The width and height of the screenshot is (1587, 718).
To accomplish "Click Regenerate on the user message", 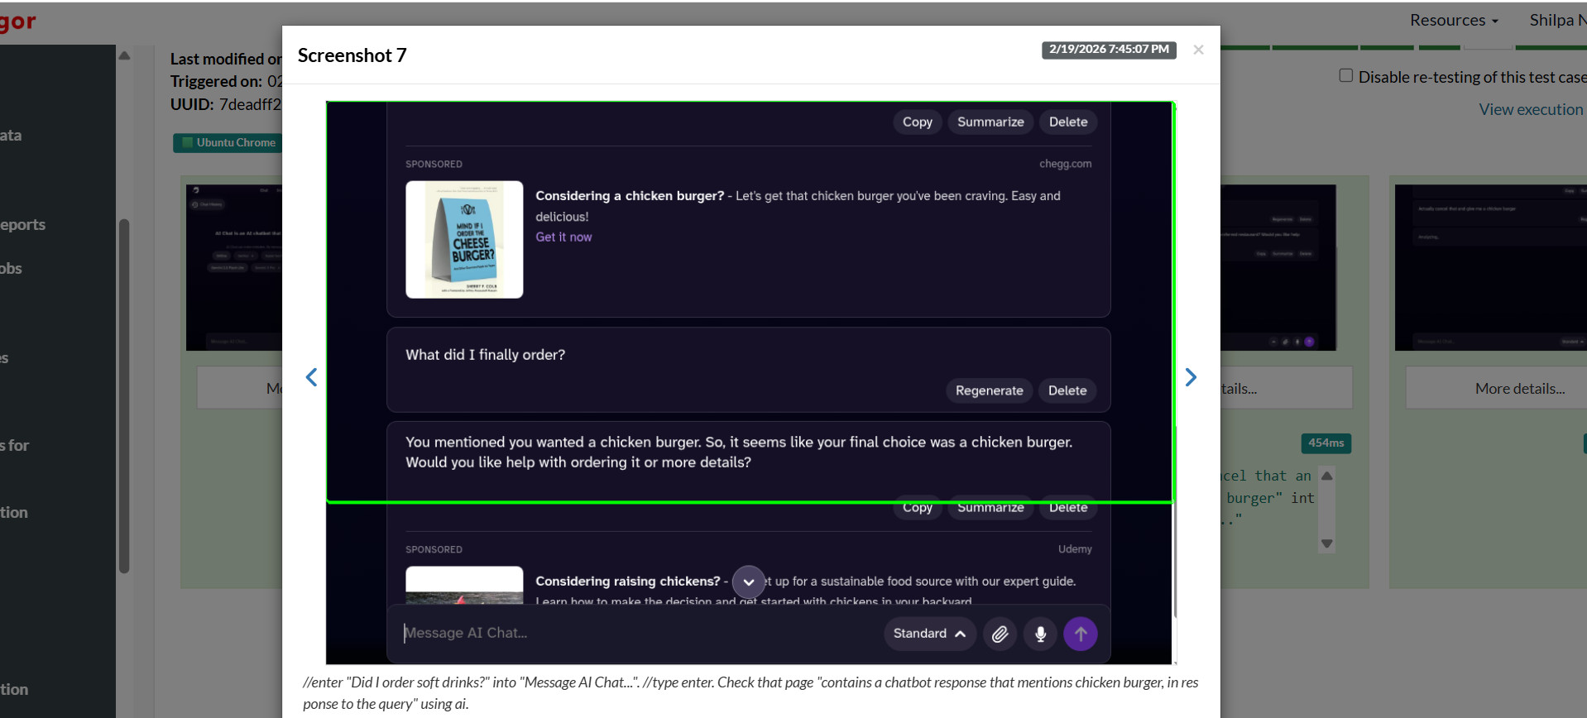I will coord(989,390).
